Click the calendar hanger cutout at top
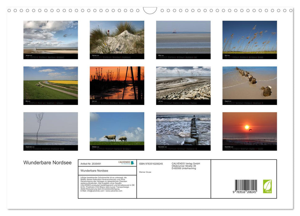 click(150, 10)
